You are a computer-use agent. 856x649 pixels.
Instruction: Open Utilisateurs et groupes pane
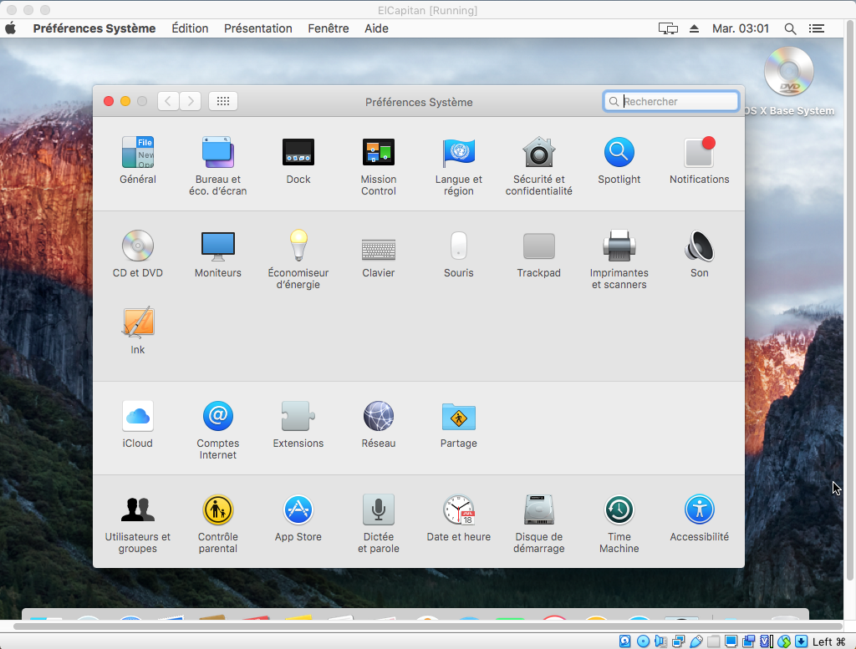coord(138,524)
